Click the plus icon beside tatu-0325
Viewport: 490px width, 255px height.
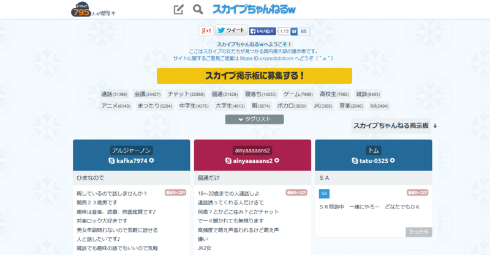pyautogui.click(x=393, y=160)
